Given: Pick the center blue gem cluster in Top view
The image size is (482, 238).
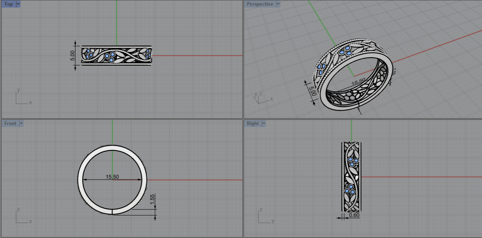Looking at the screenshot, I should click(110, 57).
